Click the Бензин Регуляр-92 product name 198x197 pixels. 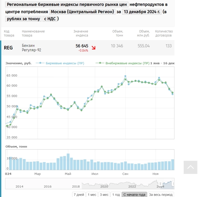pos(31,48)
